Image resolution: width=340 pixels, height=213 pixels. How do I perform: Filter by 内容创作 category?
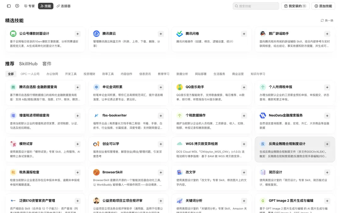127,74
